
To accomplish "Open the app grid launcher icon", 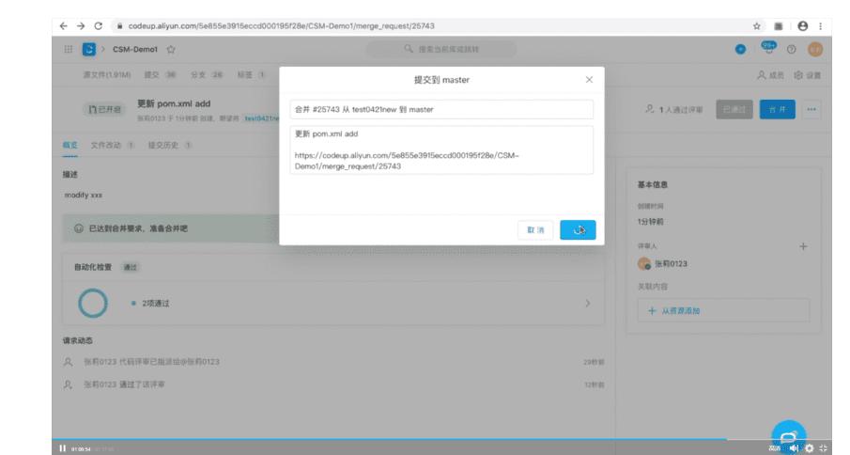I will tap(69, 49).
